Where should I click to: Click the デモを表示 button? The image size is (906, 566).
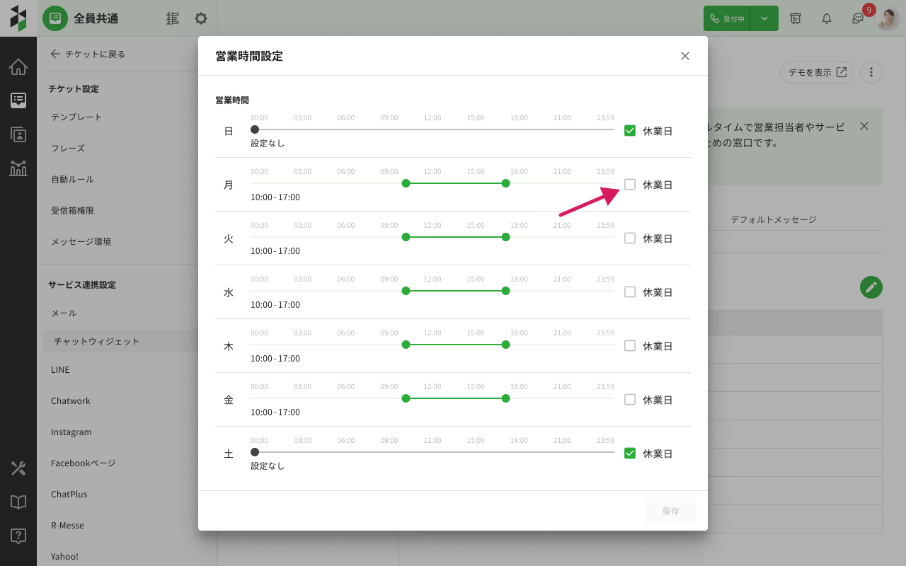[817, 72]
